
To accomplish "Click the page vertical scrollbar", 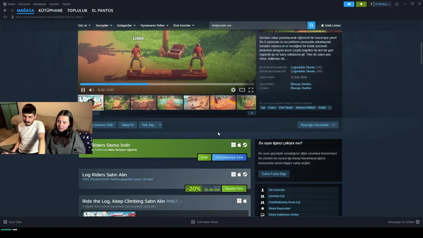I will pyautogui.click(x=421, y=53).
